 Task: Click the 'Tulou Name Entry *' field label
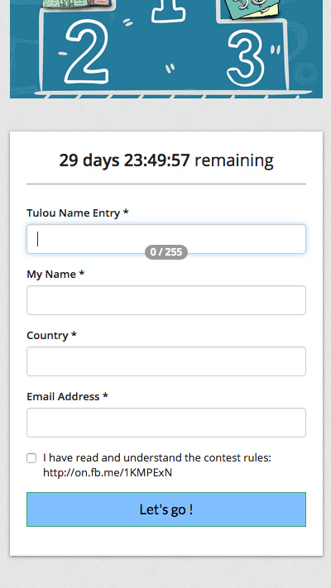78,213
